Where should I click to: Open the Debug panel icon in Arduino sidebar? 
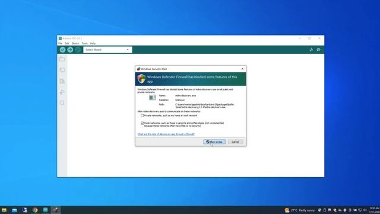coord(62,92)
